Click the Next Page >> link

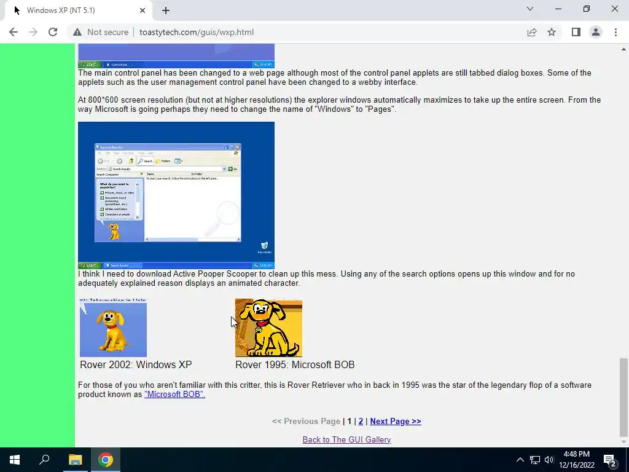(396, 421)
